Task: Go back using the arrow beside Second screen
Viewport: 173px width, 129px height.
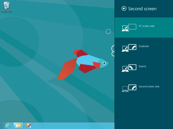Action: tap(124, 8)
